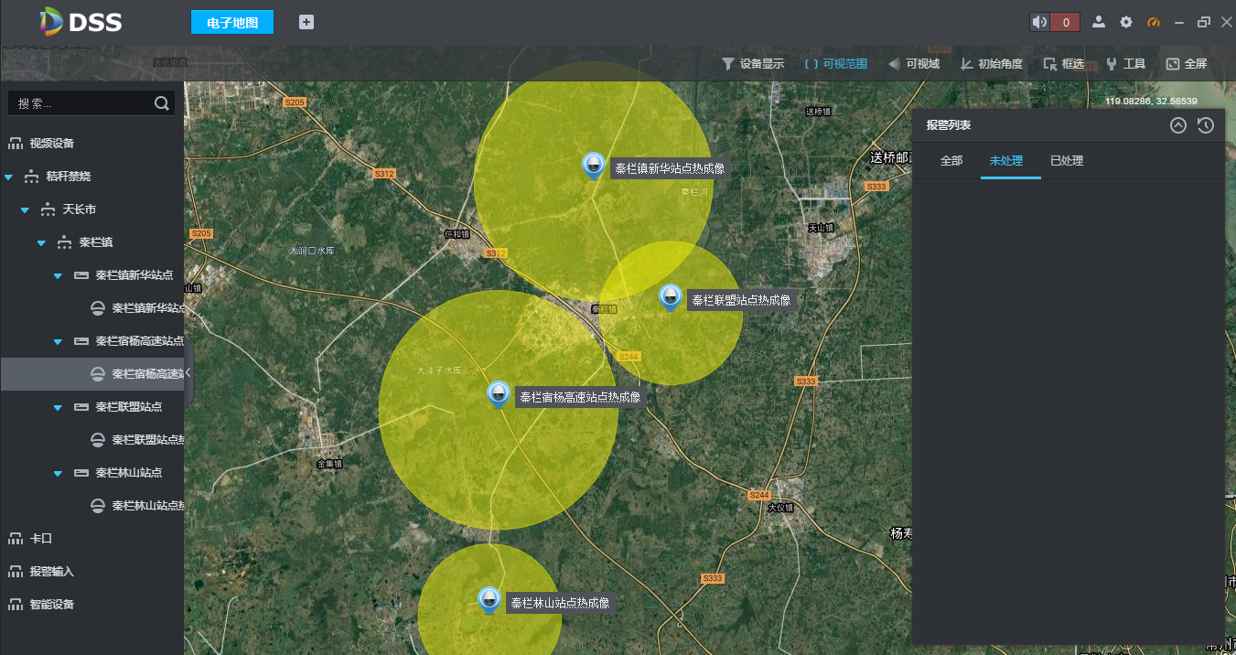The width and height of the screenshot is (1236, 655).
Task: Collapse the 秦栏林山站点 device arrow
Action: click(58, 473)
